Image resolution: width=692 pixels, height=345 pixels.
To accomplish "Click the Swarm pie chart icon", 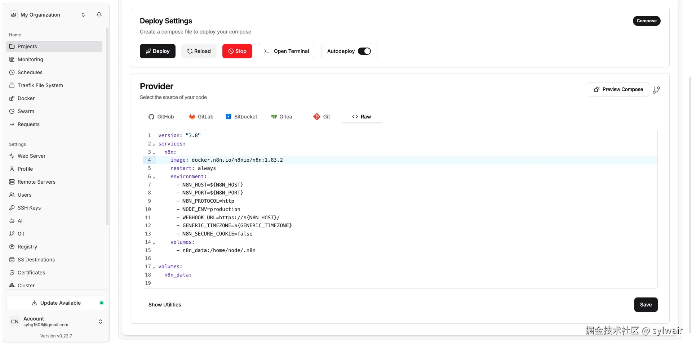I will 12,111.
